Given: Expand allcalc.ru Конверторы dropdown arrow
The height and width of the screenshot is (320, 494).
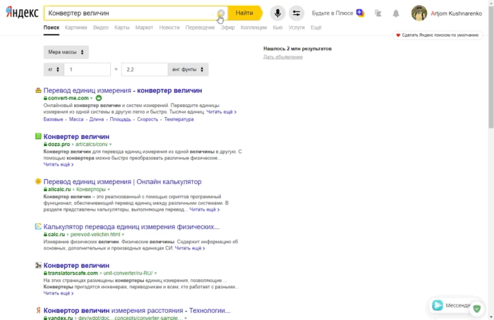Looking at the screenshot, I should [x=109, y=190].
